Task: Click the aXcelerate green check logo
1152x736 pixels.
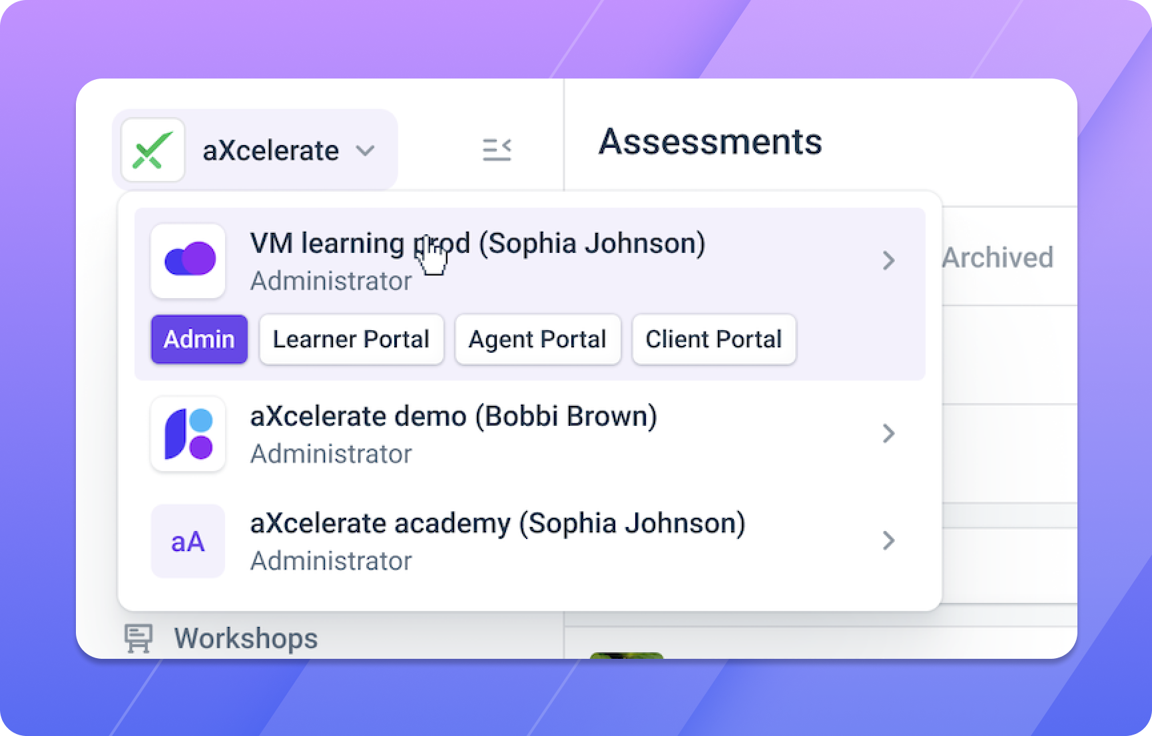Action: pos(152,149)
